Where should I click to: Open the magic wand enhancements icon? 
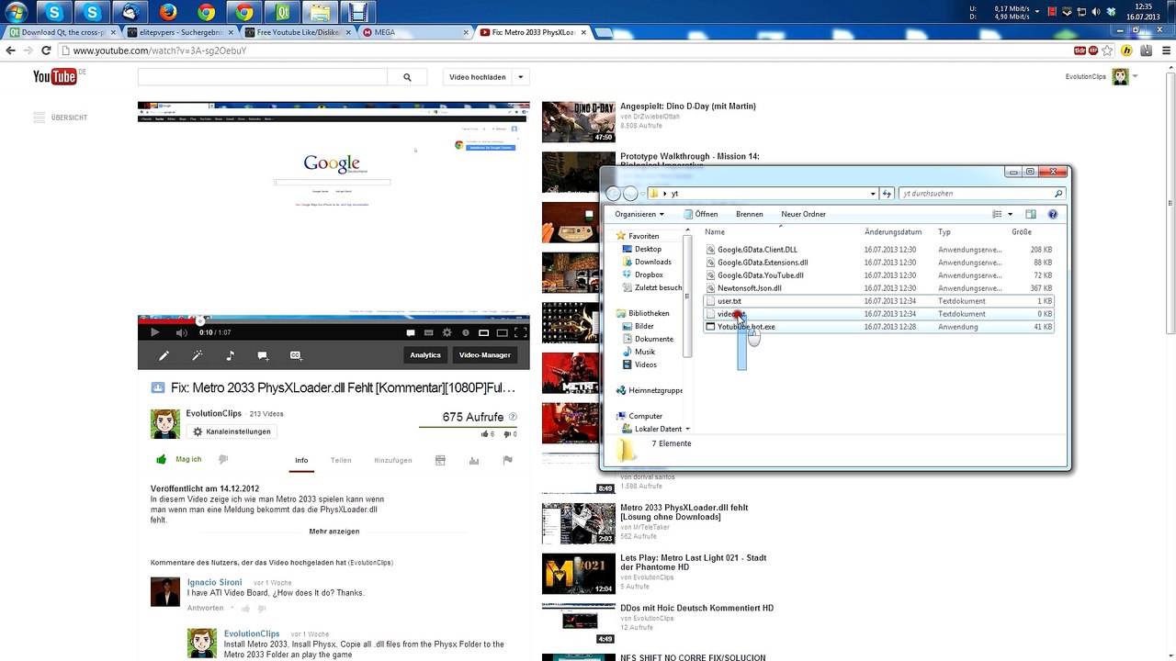pyautogui.click(x=197, y=355)
